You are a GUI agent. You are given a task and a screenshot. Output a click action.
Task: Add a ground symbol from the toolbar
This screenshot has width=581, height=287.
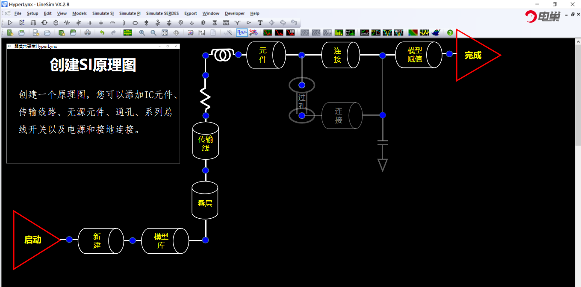tap(192, 23)
